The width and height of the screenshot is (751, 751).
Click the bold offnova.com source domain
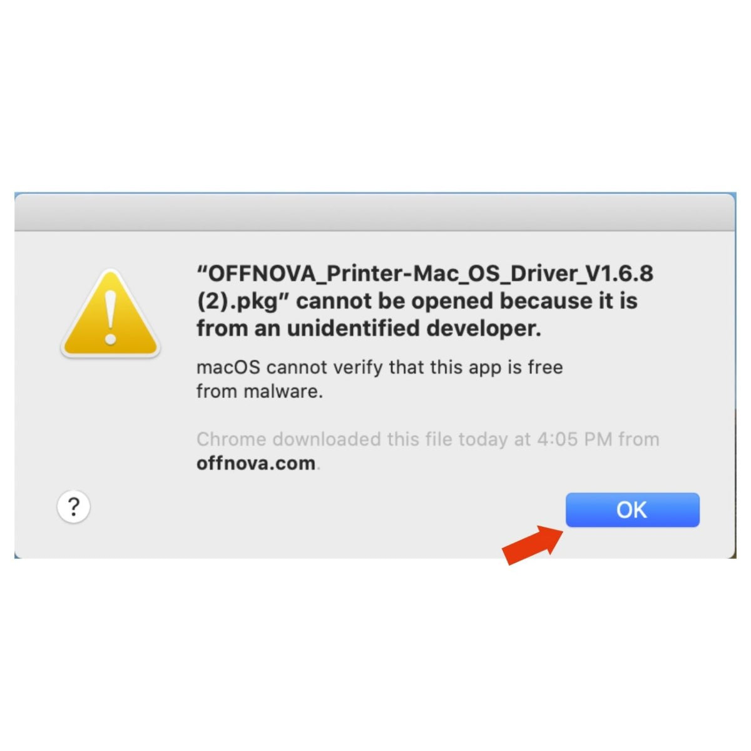coord(256,464)
